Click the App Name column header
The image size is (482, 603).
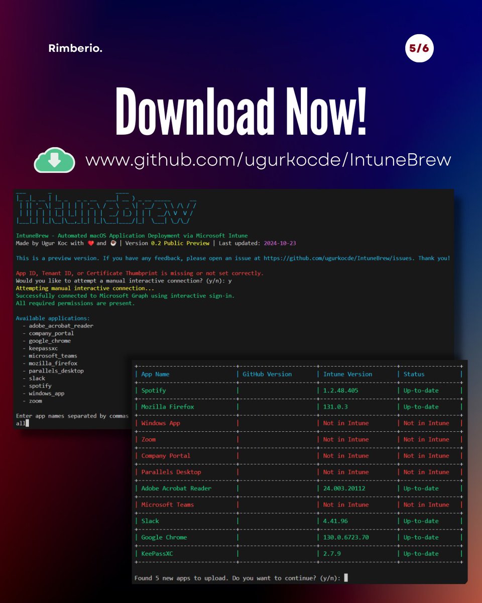tap(155, 374)
